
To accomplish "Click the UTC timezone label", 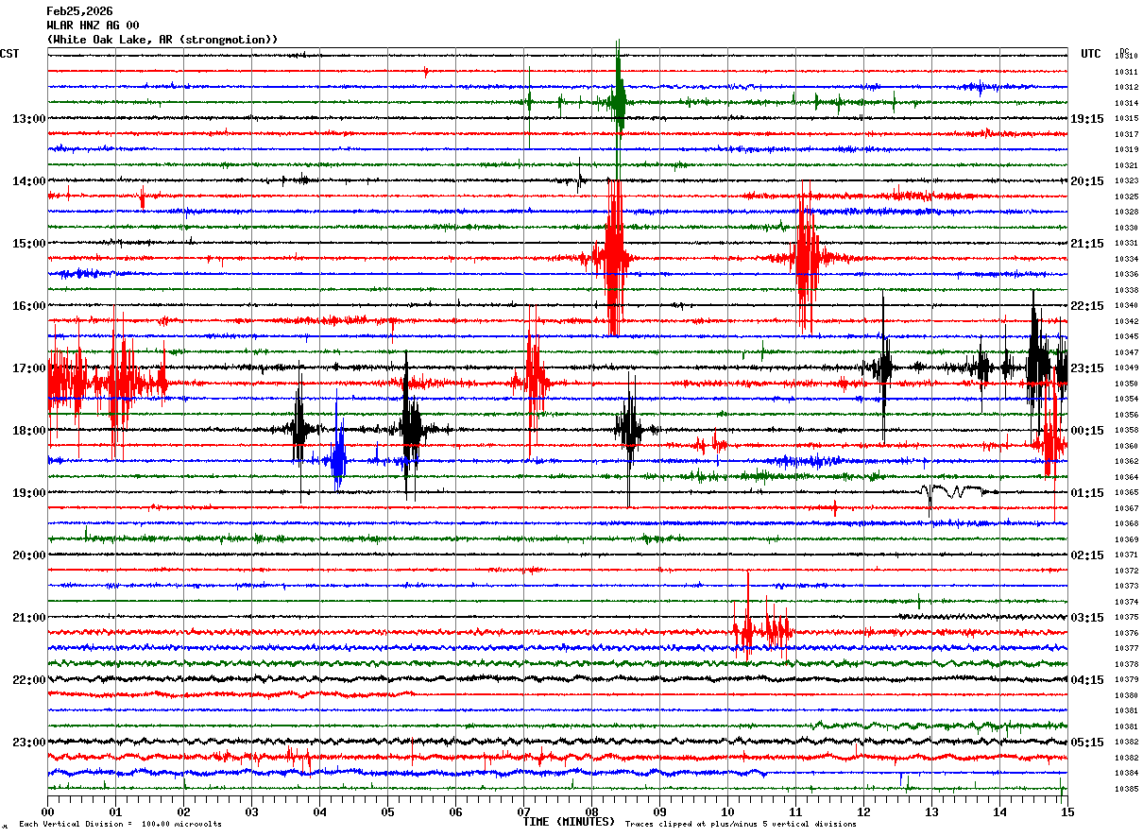I will [x=1091, y=54].
